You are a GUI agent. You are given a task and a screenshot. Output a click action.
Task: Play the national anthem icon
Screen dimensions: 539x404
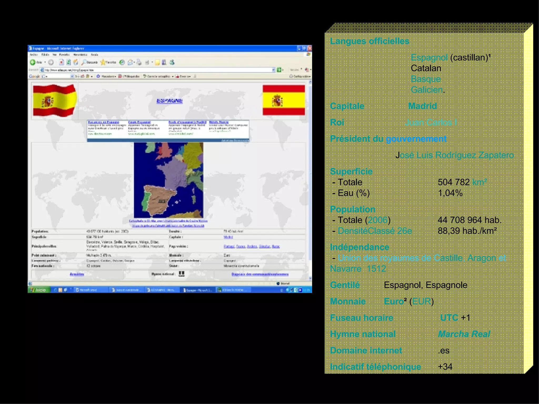182,274
